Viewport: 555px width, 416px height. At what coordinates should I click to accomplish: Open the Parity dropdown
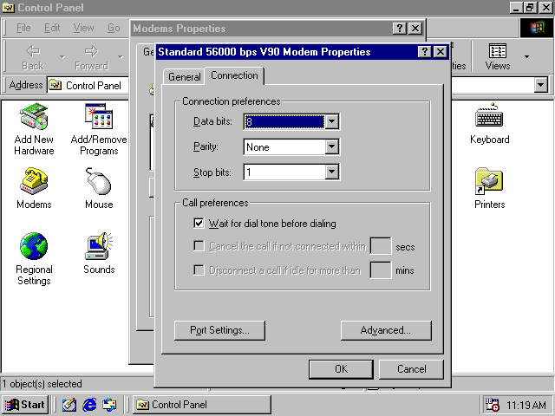click(x=331, y=146)
